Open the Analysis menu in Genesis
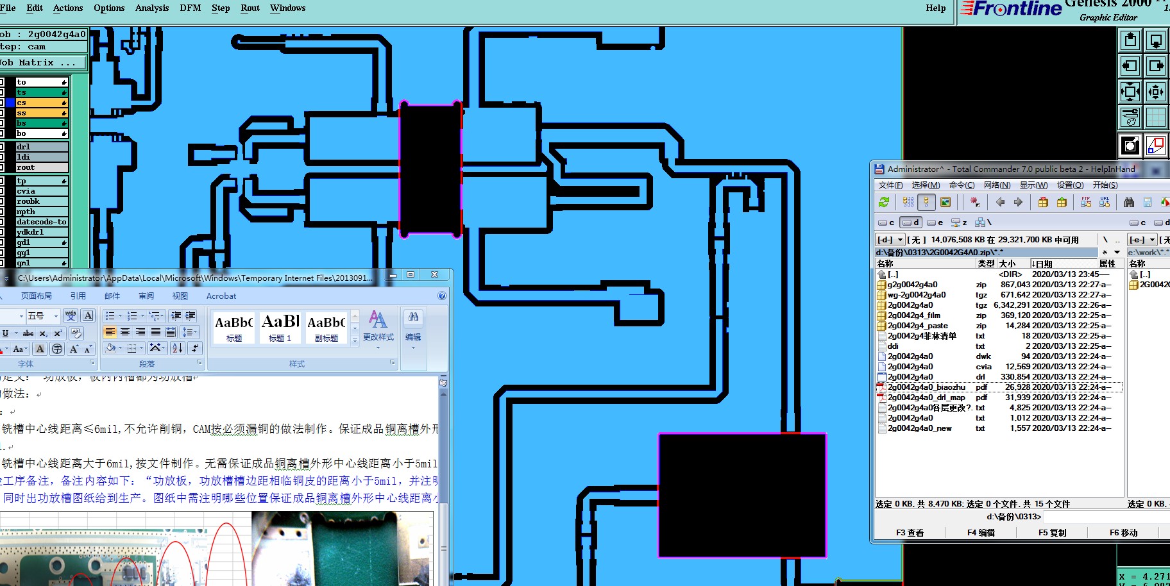 click(x=152, y=8)
